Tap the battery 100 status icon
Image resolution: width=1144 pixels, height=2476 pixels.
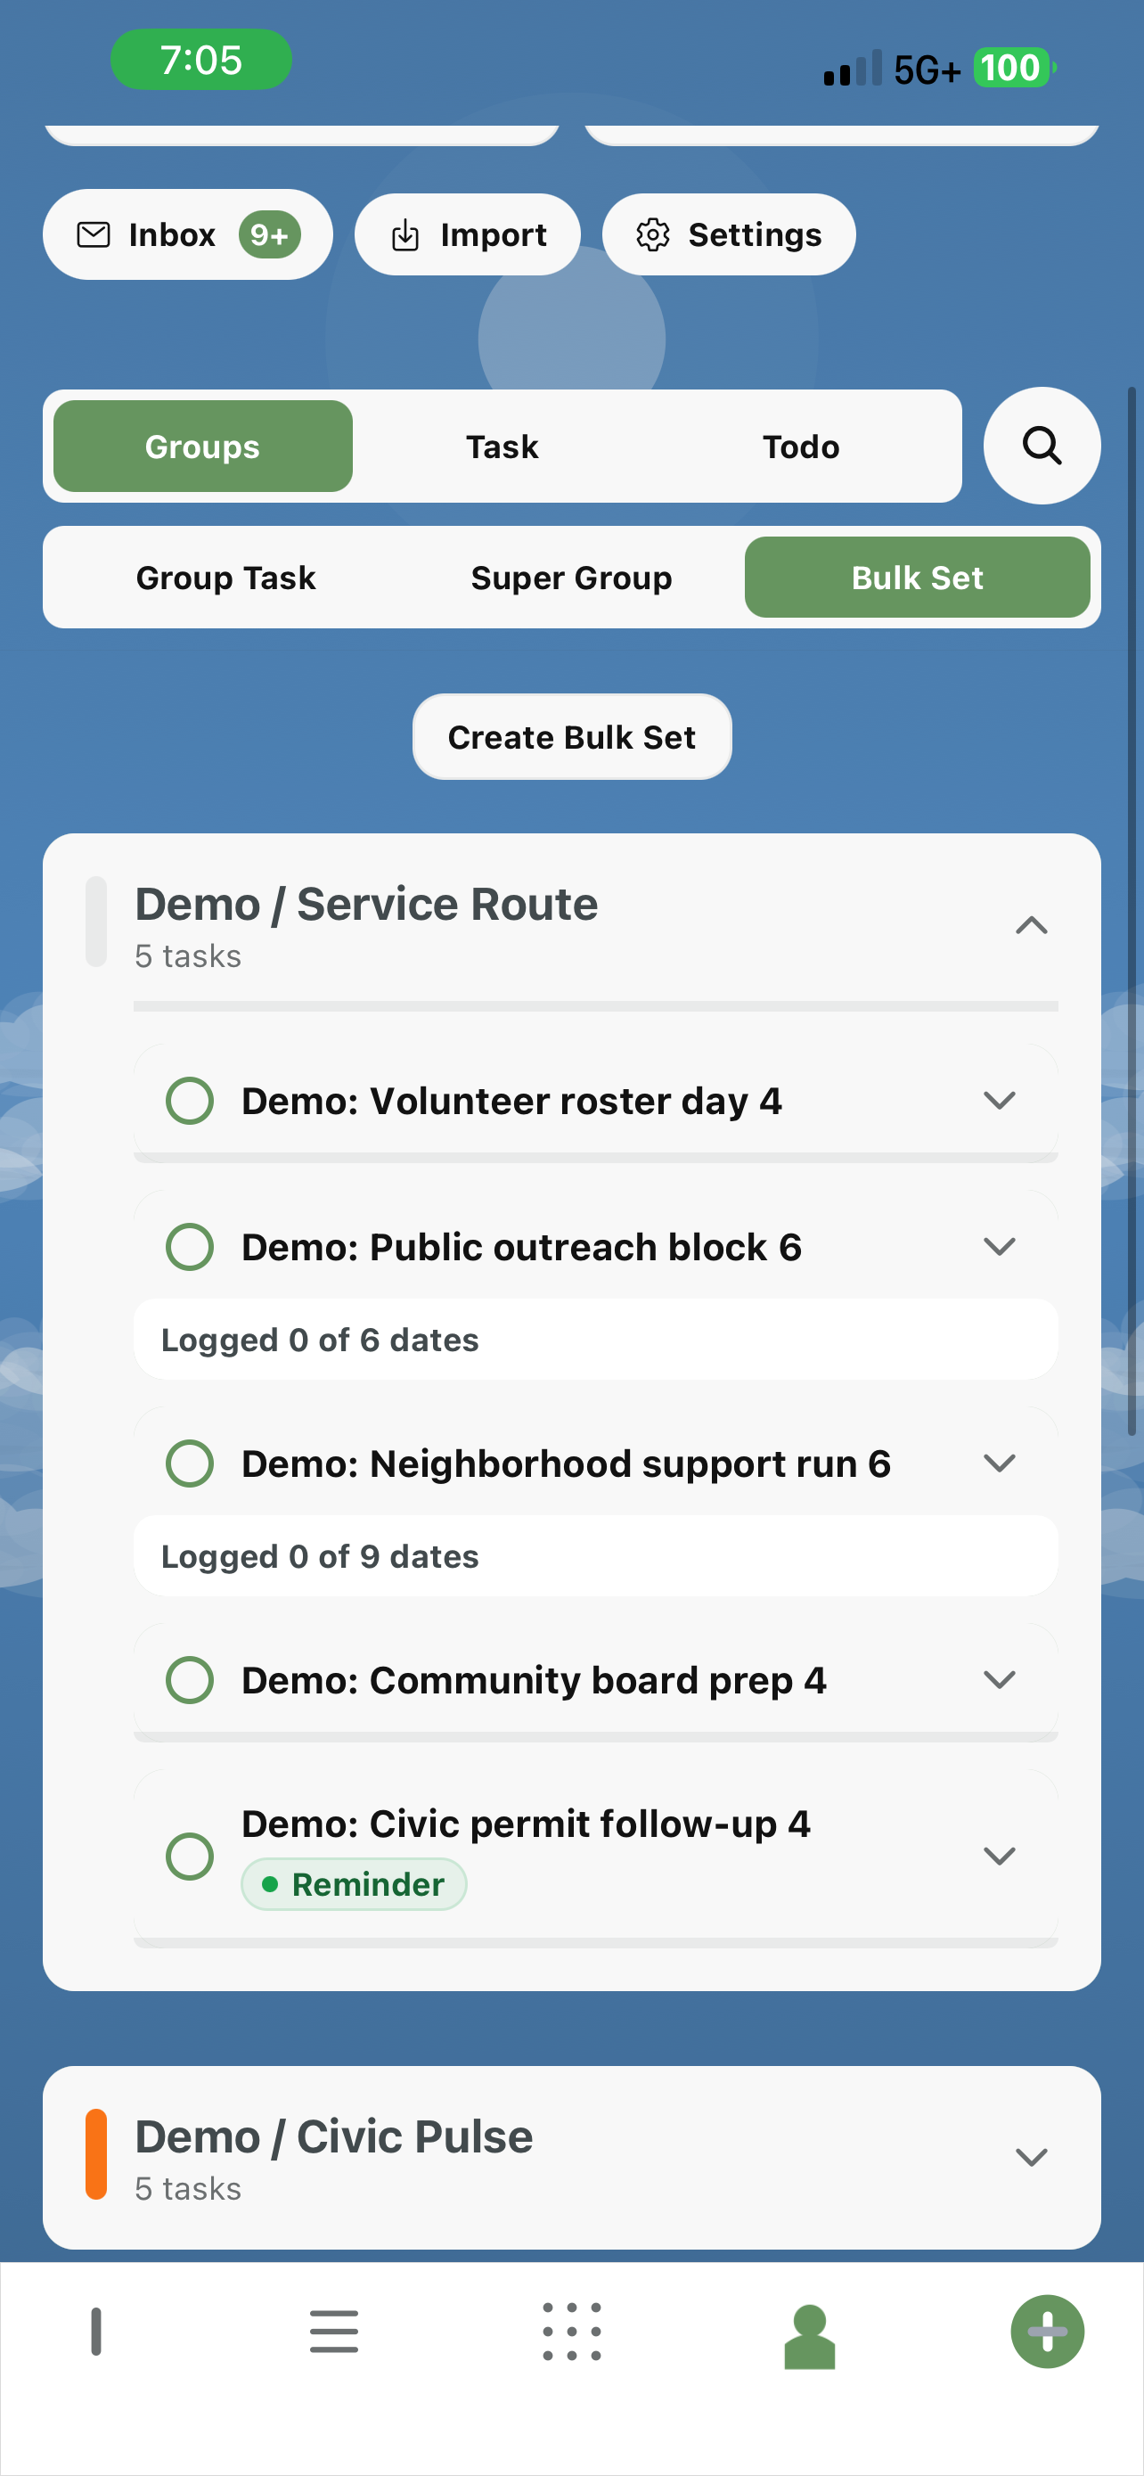pyautogui.click(x=1014, y=69)
